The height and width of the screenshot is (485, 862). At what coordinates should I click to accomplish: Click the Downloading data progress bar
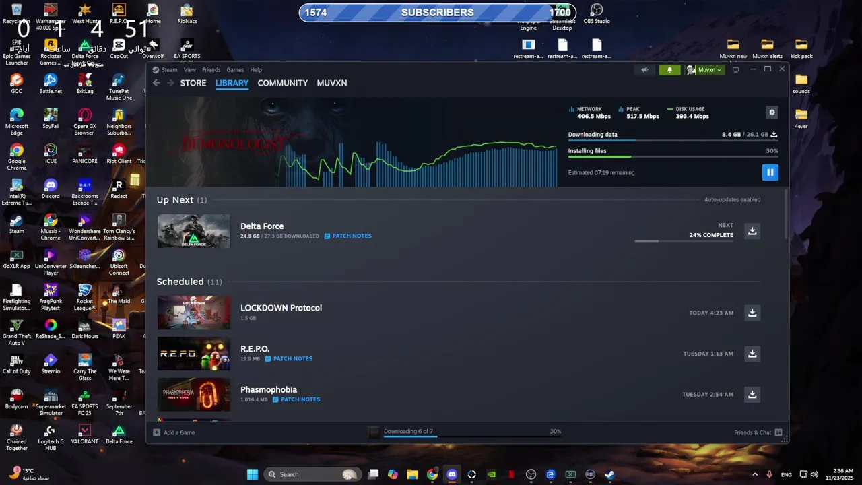(673, 140)
